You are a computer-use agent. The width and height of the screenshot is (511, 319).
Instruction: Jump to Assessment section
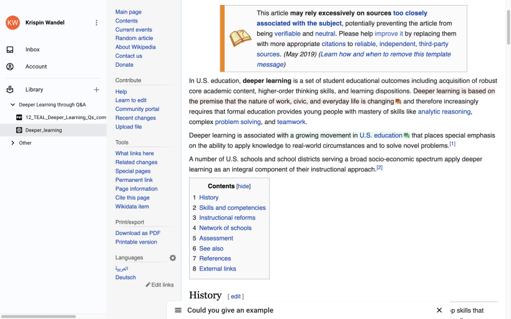[x=216, y=238]
